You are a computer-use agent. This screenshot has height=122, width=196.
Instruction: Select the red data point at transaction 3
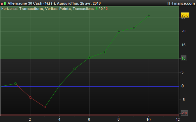point(45,107)
